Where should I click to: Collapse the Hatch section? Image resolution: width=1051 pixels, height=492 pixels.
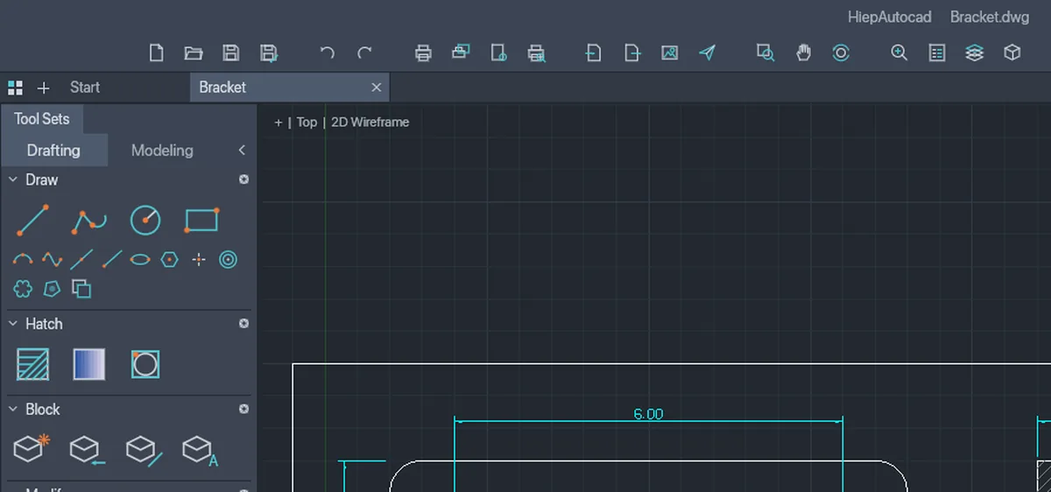pos(13,323)
